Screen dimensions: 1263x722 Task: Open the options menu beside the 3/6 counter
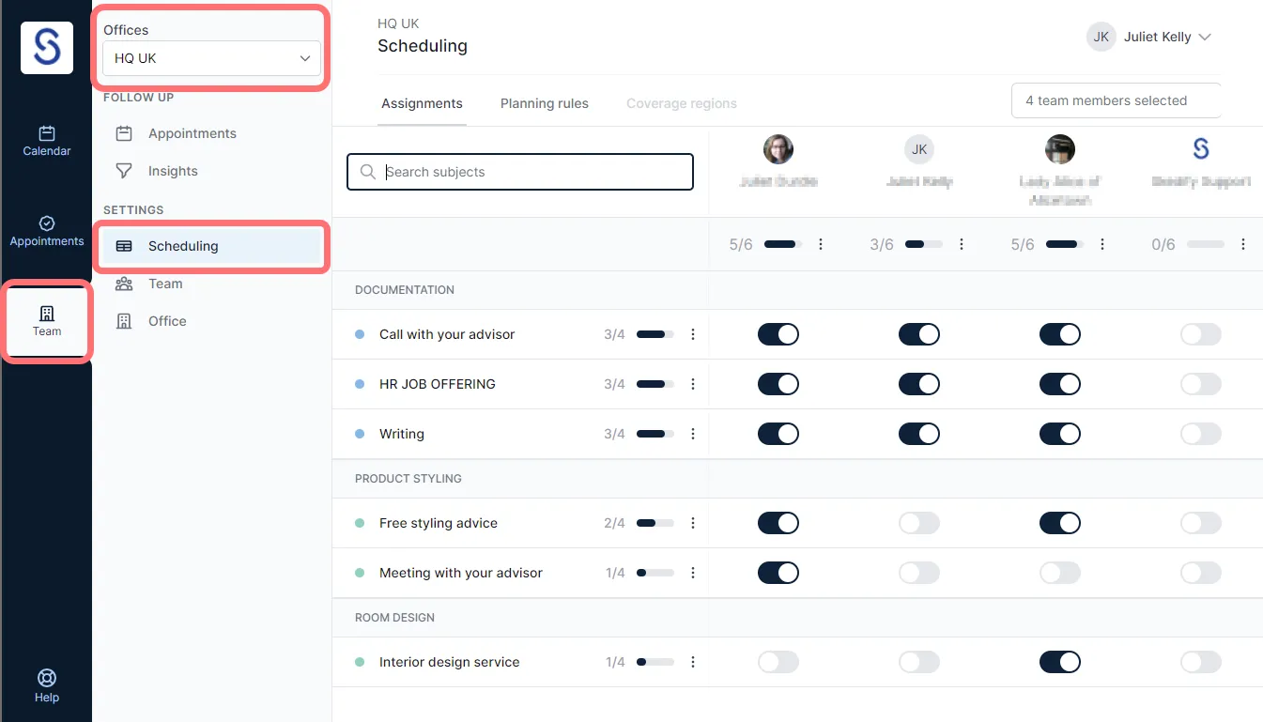pyautogui.click(x=962, y=244)
